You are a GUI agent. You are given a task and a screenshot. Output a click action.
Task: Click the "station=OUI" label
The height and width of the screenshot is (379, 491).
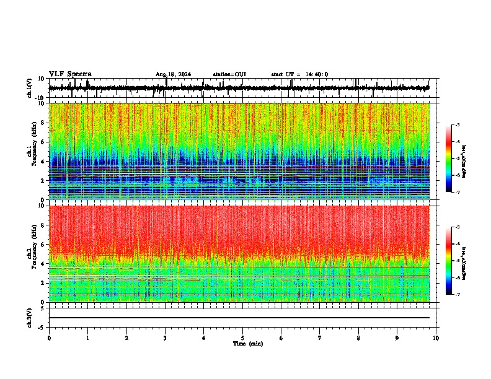pos(229,74)
